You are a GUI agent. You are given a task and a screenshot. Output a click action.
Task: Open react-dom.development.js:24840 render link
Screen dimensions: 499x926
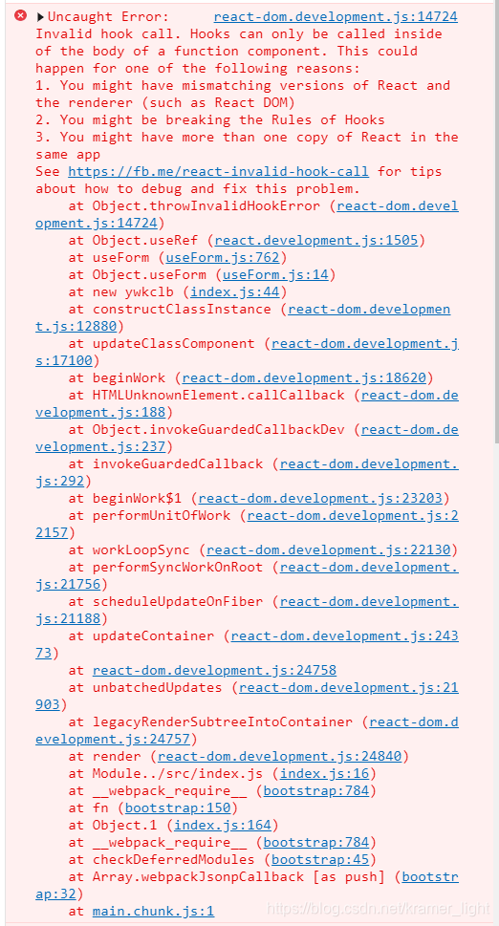point(280,756)
